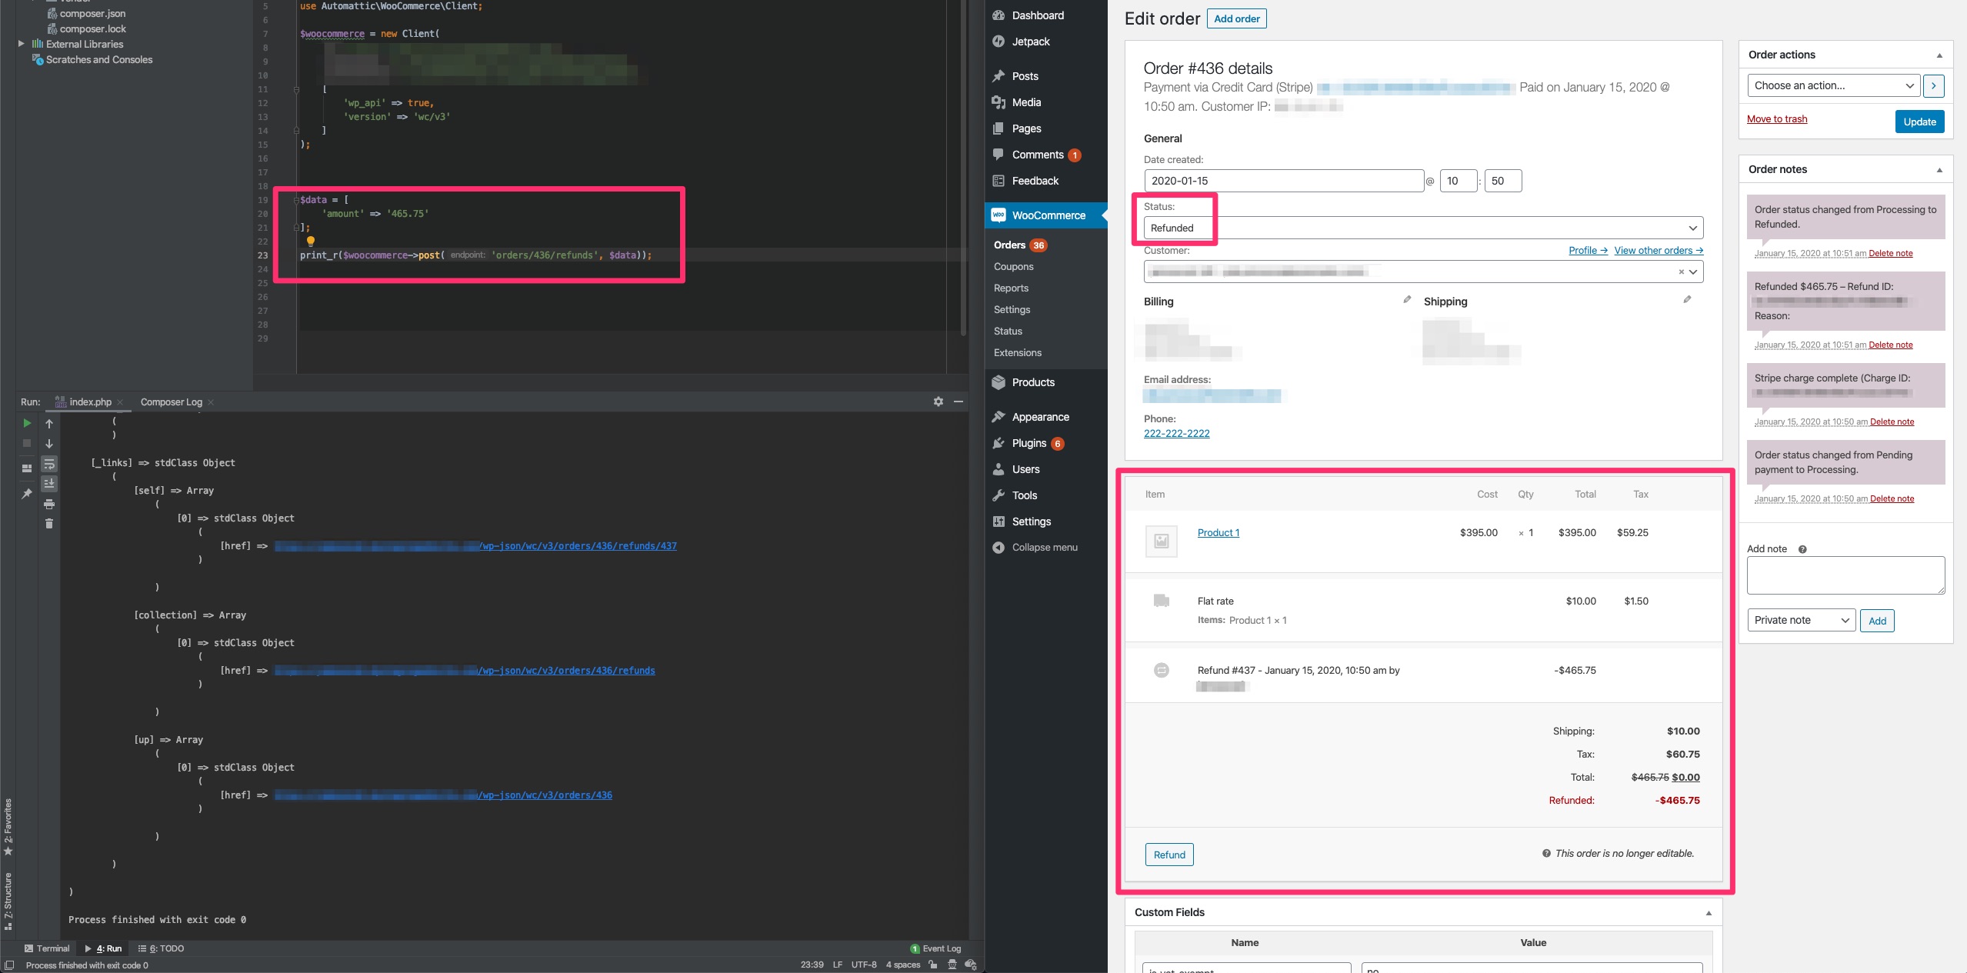
Task: Print the console output
Action: click(49, 505)
